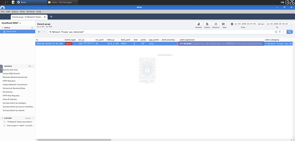The height and width of the screenshot is (141, 295).
Task: Select the Zone2.pcap pool in sidebar
Action: [17, 31]
